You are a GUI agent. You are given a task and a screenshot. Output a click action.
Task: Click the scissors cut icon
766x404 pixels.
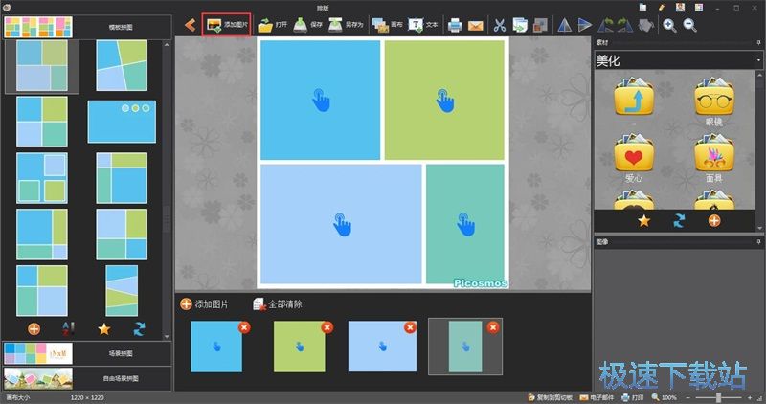[x=499, y=26]
